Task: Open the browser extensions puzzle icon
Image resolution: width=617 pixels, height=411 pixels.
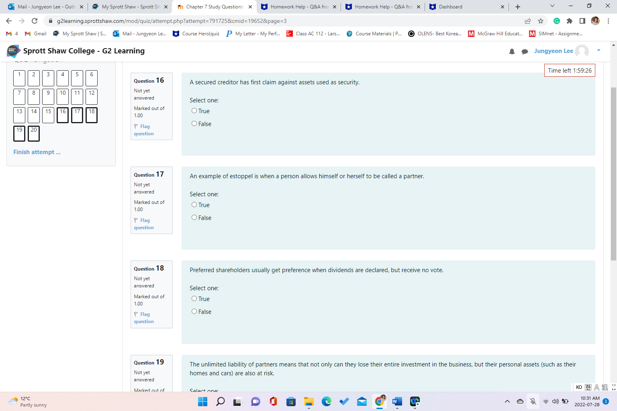Action: [x=570, y=20]
